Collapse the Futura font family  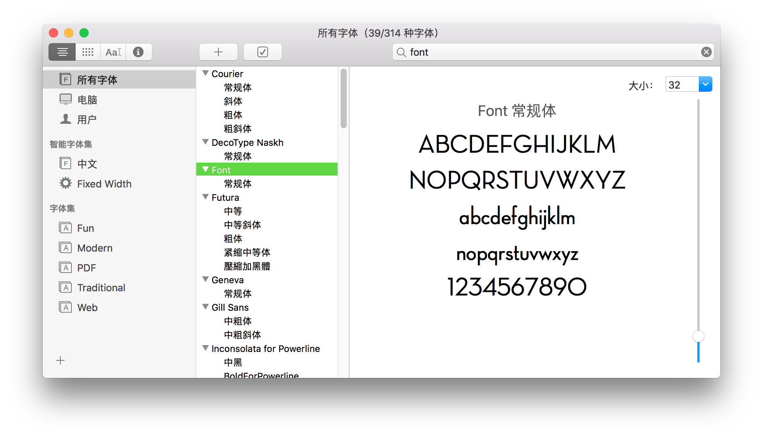[205, 197]
